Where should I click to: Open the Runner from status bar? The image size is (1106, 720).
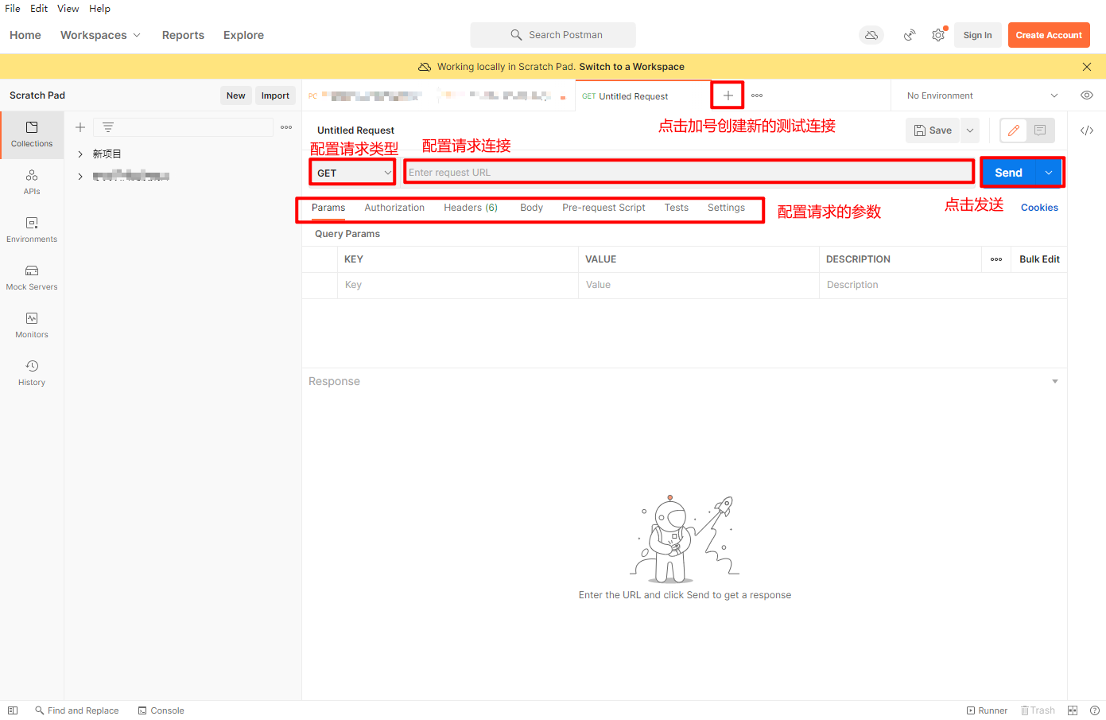point(987,710)
